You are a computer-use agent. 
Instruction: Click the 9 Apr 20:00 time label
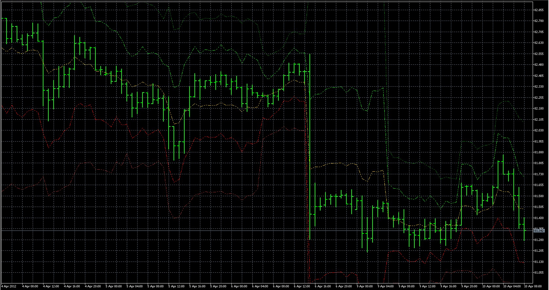469,286
